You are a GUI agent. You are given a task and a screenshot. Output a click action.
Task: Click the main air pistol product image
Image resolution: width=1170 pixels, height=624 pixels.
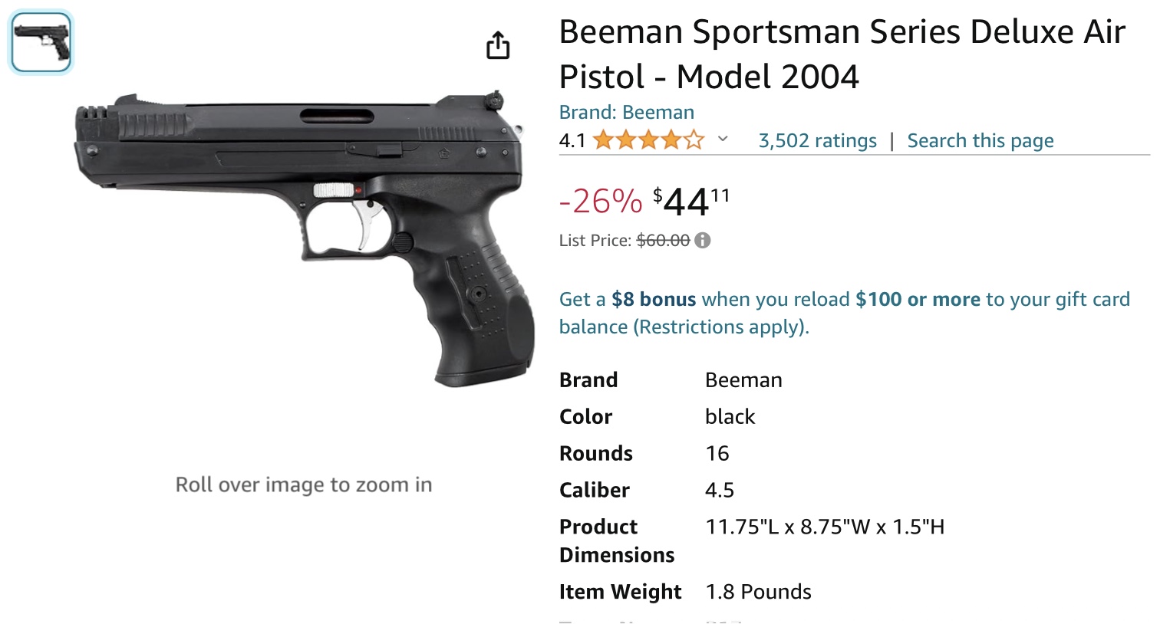pyautogui.click(x=303, y=239)
